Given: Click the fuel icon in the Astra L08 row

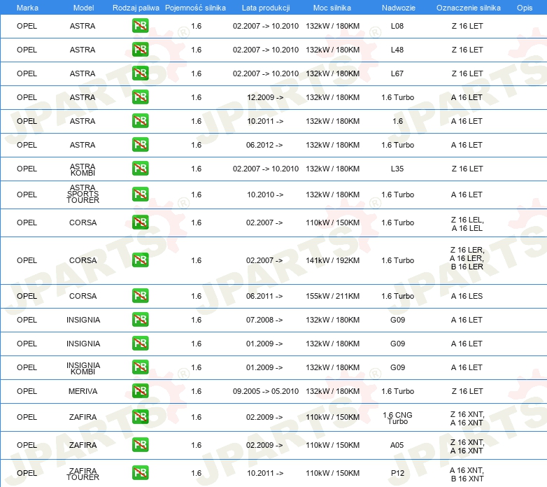Looking at the screenshot, I should click(140, 26).
